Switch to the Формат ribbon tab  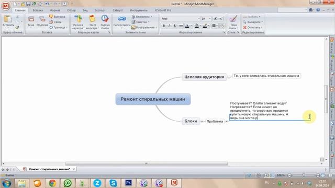pos(55,10)
